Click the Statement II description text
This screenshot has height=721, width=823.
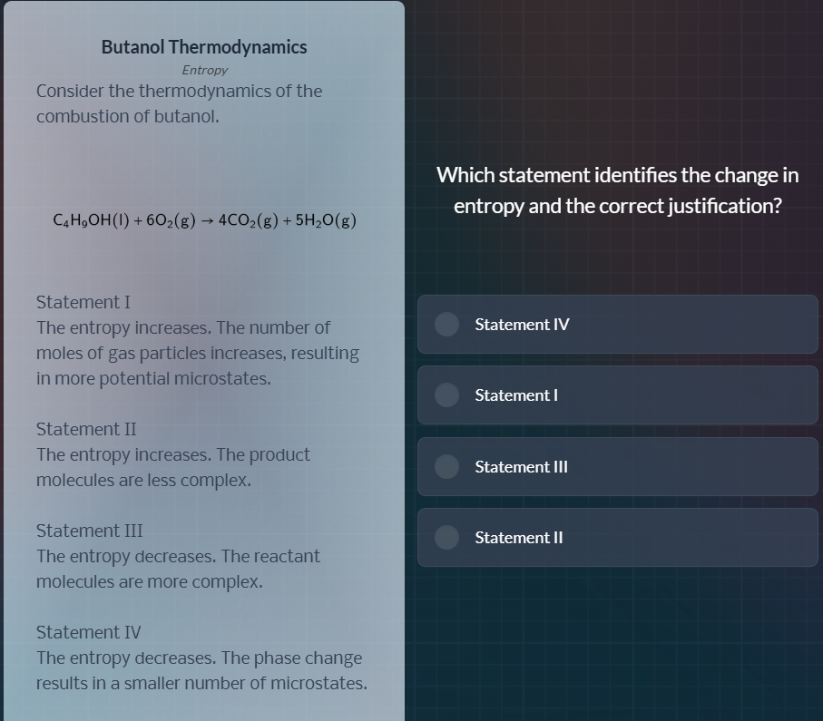click(x=172, y=467)
